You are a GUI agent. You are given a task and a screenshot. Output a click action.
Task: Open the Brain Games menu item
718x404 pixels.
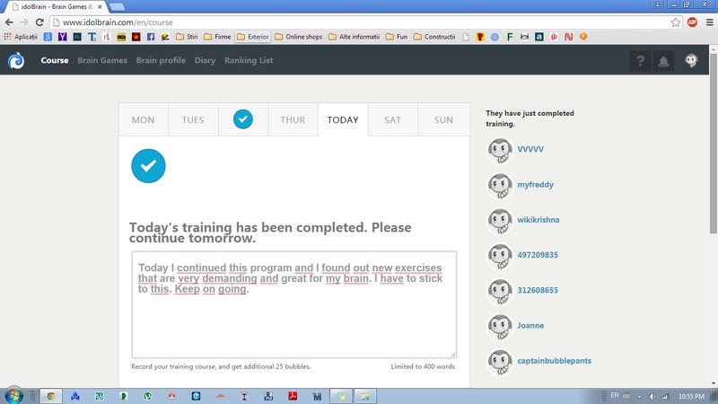pyautogui.click(x=101, y=61)
